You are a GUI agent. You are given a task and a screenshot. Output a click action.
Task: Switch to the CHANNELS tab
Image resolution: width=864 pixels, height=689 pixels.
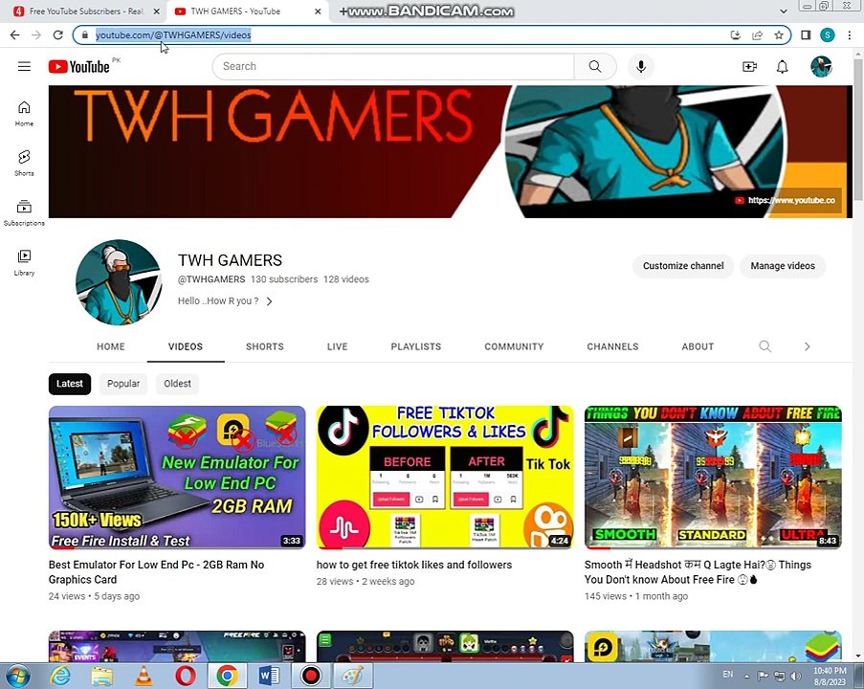point(612,346)
